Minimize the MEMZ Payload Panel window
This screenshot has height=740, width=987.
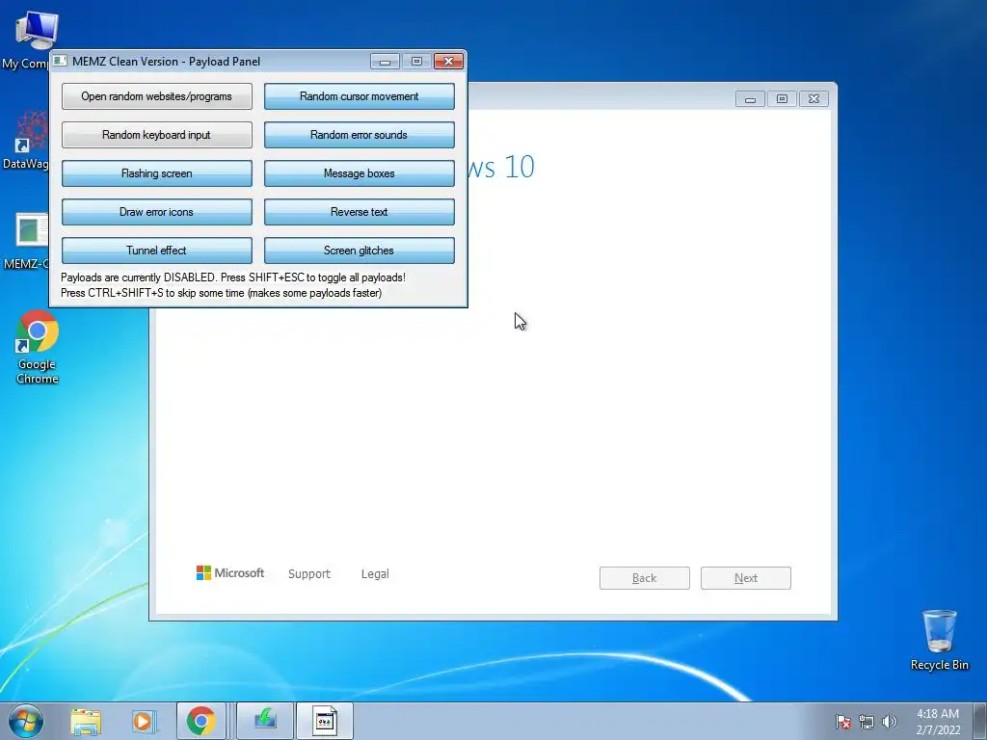[385, 61]
